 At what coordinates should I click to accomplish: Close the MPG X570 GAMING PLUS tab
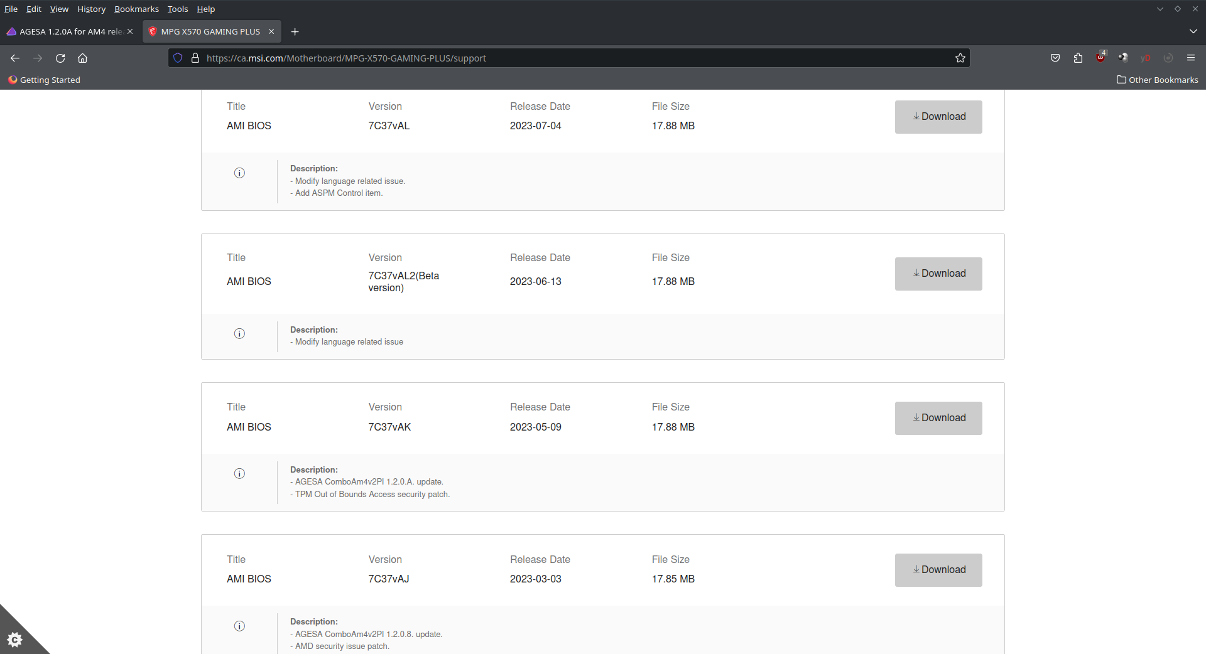coord(271,31)
